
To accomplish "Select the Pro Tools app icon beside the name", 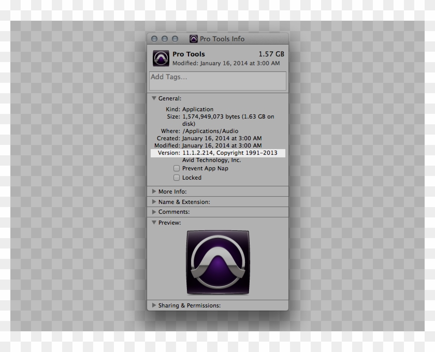I will [x=161, y=58].
